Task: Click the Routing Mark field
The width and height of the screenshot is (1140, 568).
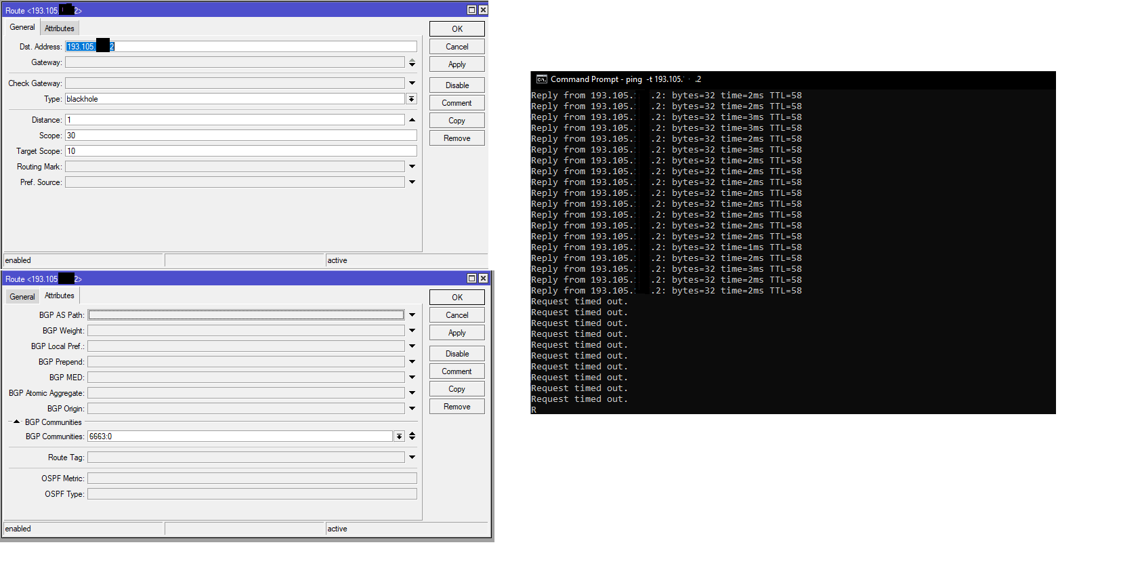Action: coord(235,167)
